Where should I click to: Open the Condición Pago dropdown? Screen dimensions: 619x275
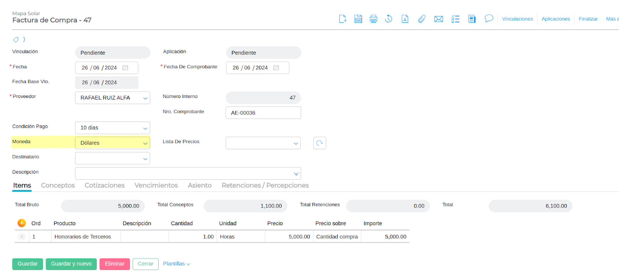pyautogui.click(x=145, y=128)
